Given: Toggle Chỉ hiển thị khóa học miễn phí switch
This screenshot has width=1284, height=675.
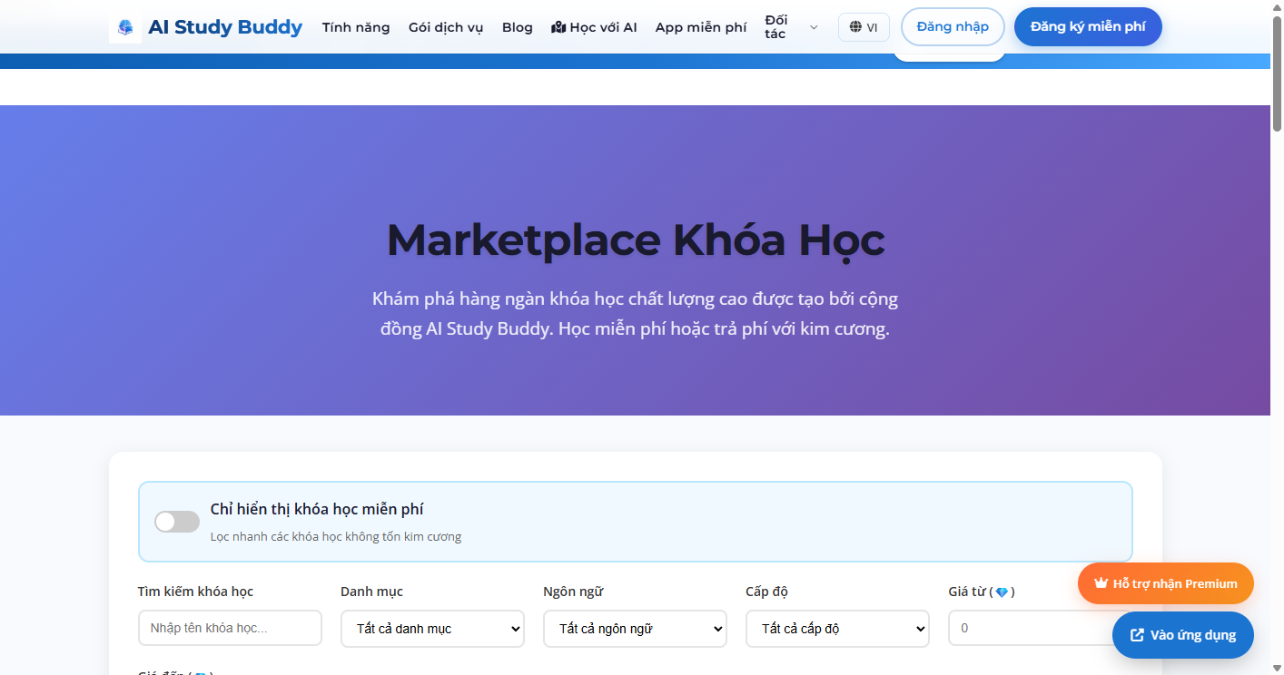Looking at the screenshot, I should (177, 522).
